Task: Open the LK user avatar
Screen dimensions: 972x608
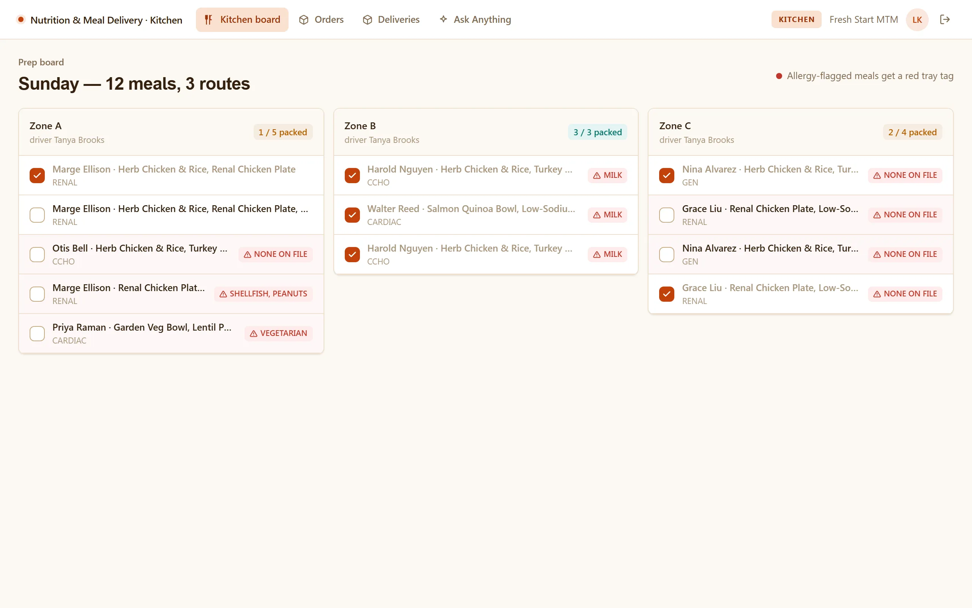Action: tap(917, 20)
